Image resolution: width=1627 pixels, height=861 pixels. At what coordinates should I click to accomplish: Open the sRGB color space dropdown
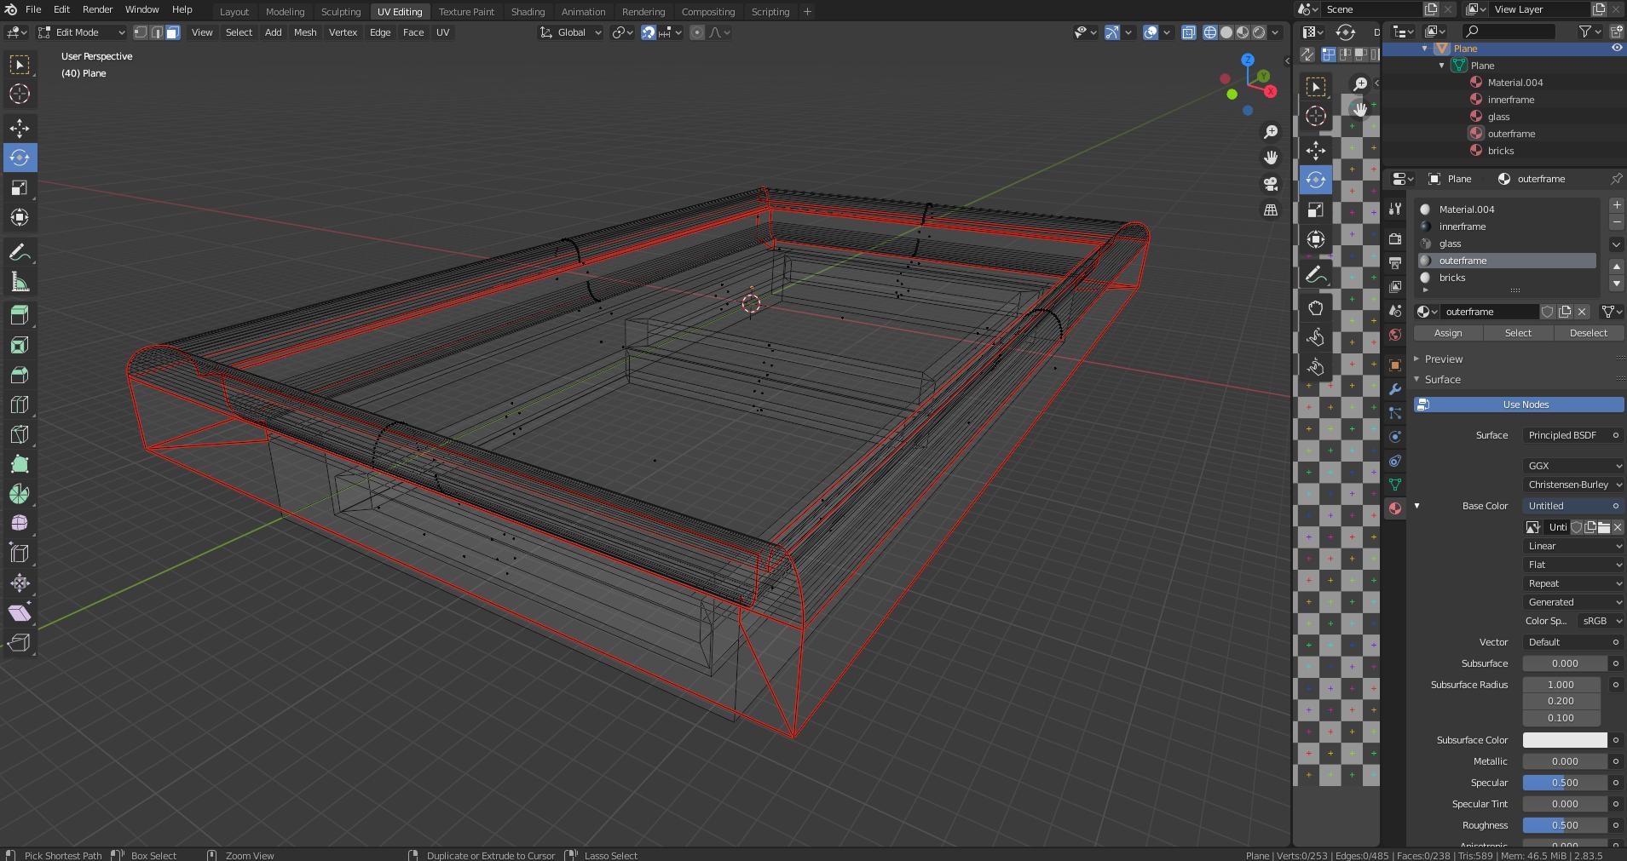click(x=1600, y=621)
